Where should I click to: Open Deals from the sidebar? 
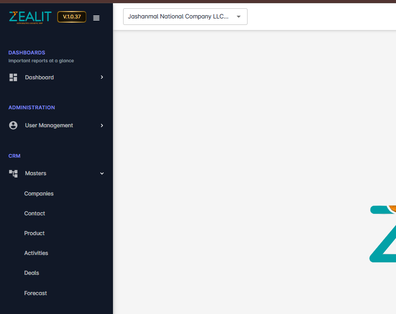[x=31, y=273]
